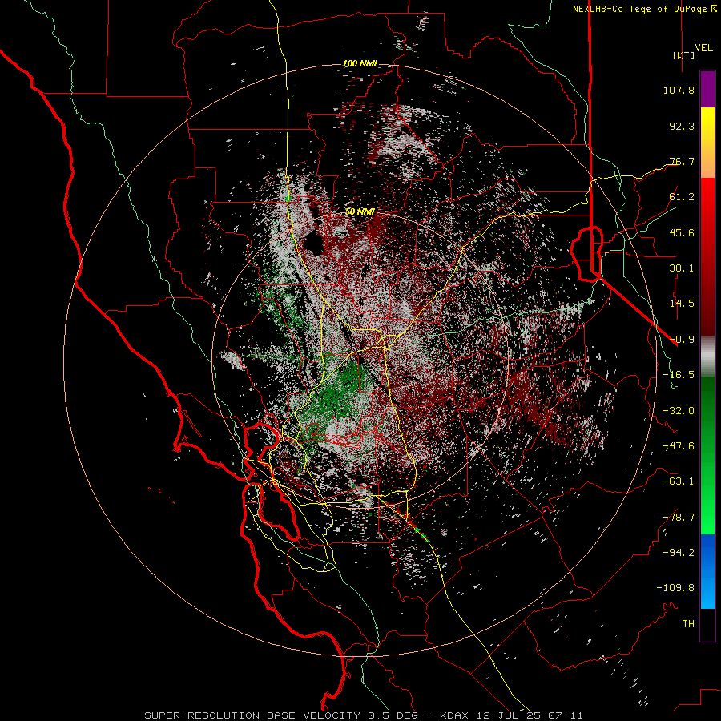Viewport: 721px width, 721px height.
Task: Click the 107.8 velocity legend value
Action: coord(679,90)
